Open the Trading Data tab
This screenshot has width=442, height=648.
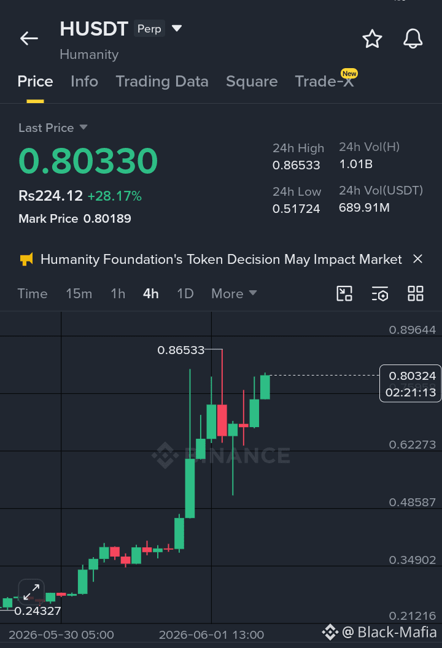[162, 82]
